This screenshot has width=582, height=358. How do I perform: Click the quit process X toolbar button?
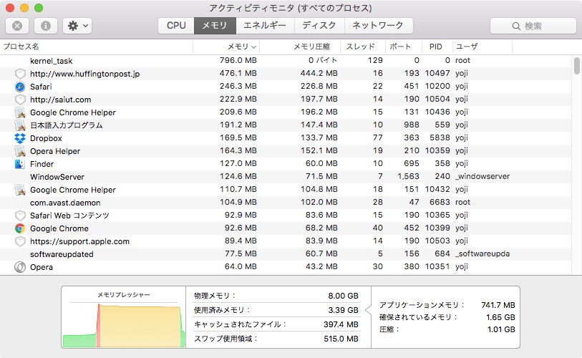[x=17, y=26]
